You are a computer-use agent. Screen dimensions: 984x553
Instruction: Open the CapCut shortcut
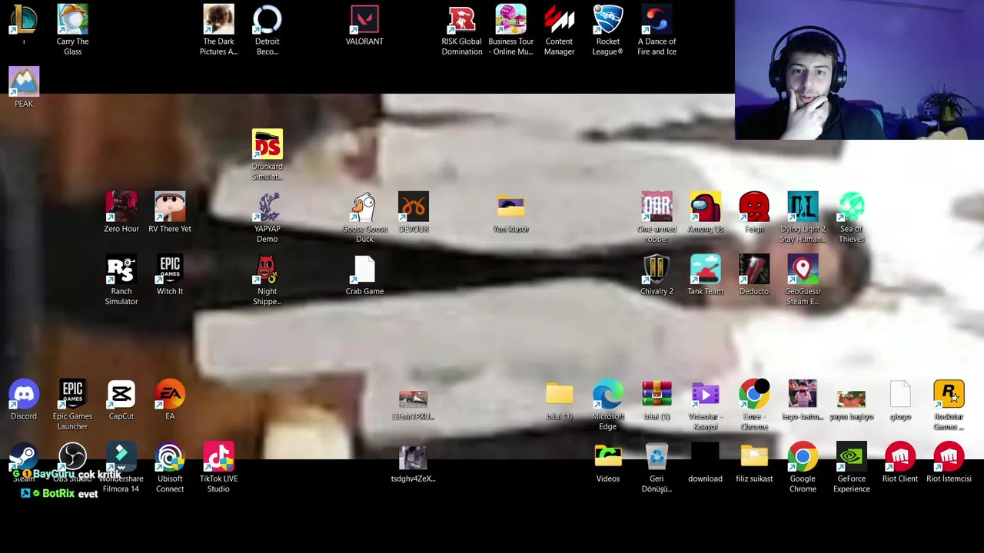(121, 400)
